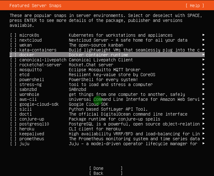Image resolution: width=214 pixels, height=176 pixels.
Task: Toggle the stress-ng snap checkbox
Action: [13, 84]
